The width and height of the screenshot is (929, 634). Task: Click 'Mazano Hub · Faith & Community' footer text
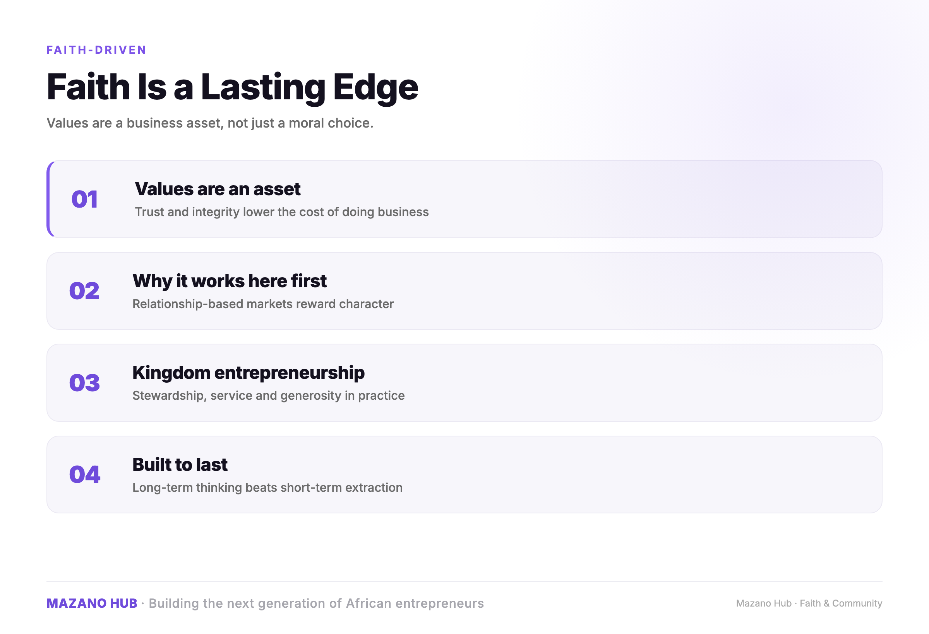click(809, 603)
